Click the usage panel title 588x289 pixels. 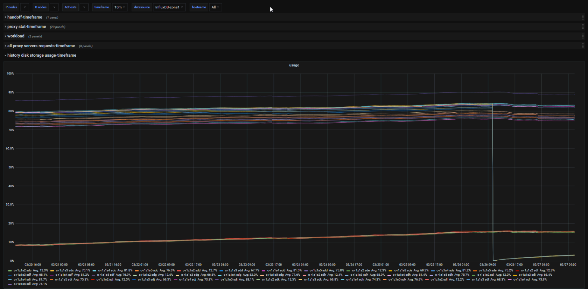tap(294, 65)
